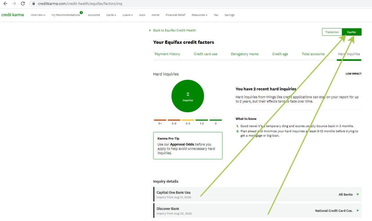Reload the page with refresh icon

(23, 3)
